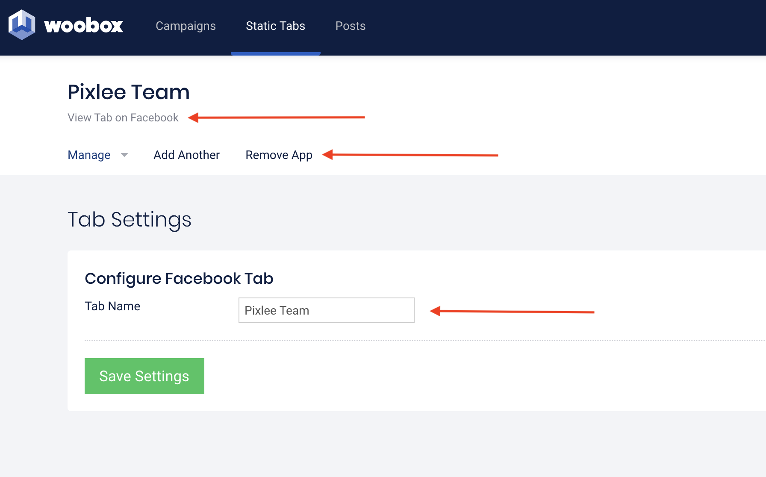Click the red arrow beside View Tab on Facebook
This screenshot has height=477, width=766.
pyautogui.click(x=277, y=117)
